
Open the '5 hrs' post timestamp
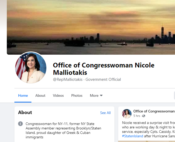tap(136, 116)
